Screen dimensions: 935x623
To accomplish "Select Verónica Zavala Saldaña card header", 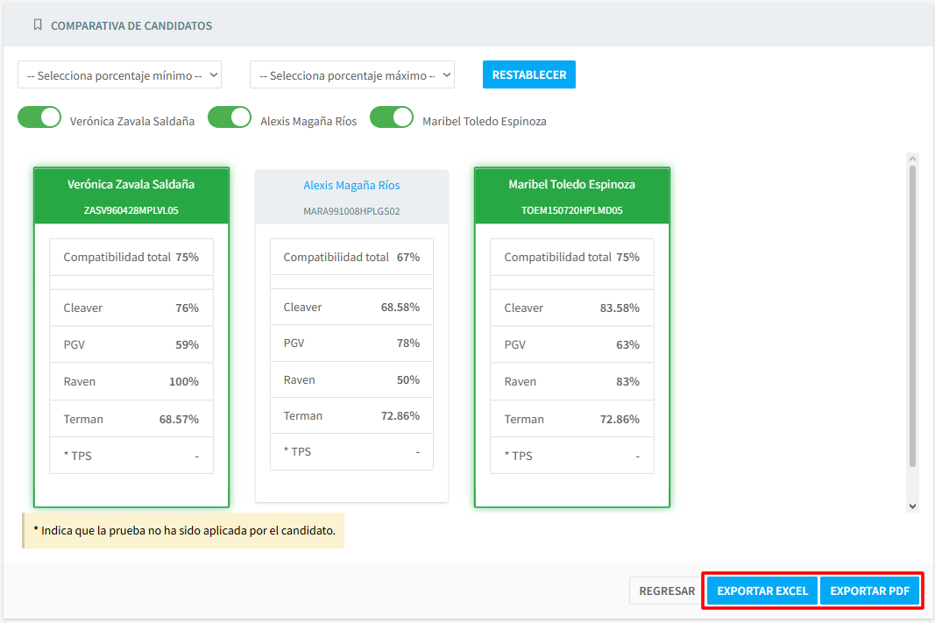I will pyautogui.click(x=131, y=195).
